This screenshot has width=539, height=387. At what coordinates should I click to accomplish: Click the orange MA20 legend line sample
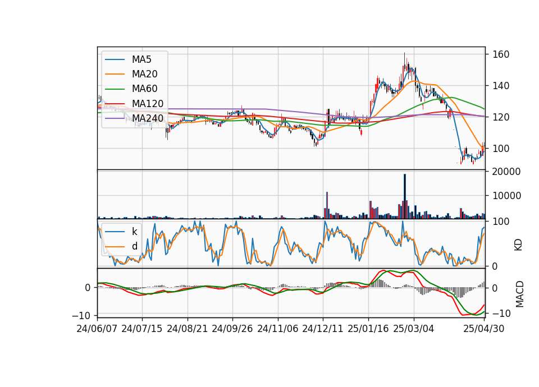(x=115, y=74)
